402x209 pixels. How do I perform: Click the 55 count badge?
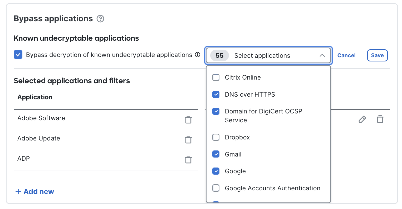click(x=219, y=55)
